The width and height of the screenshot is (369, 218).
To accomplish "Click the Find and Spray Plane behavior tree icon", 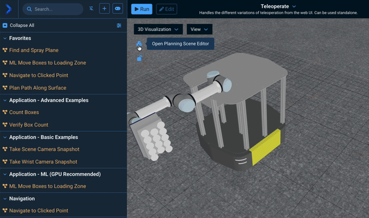I will (5, 50).
